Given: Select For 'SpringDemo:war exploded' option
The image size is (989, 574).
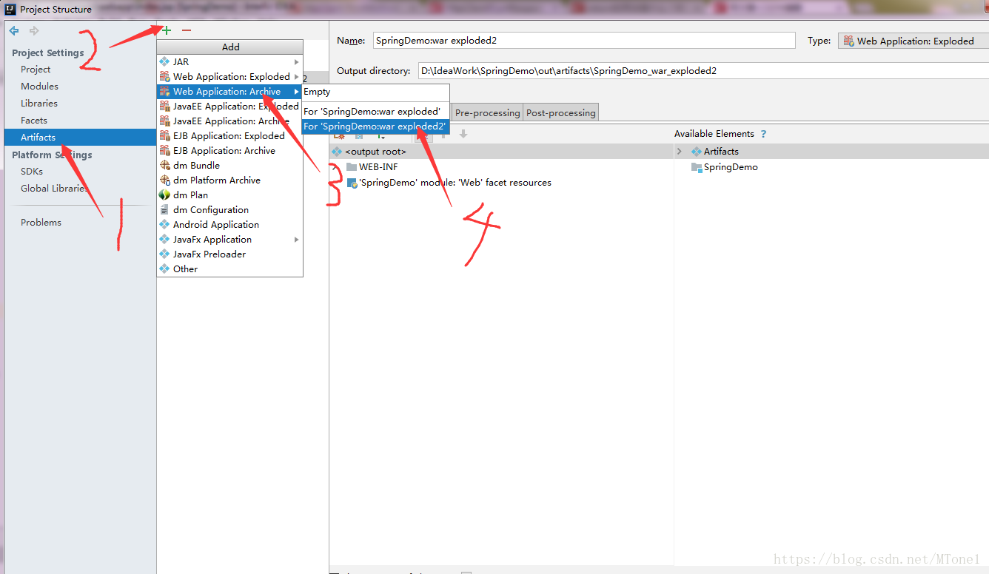Looking at the screenshot, I should (375, 111).
